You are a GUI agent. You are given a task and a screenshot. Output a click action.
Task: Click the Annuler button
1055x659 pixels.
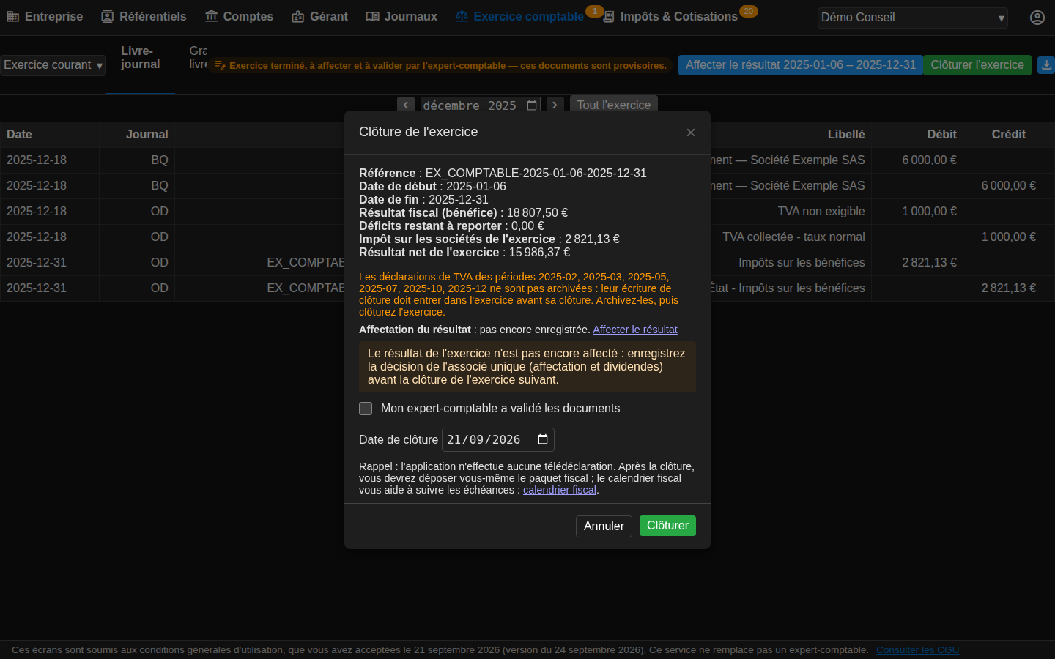(604, 526)
